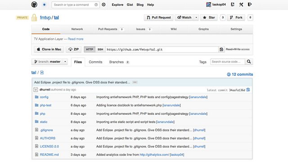
Task: Open account settings tools icon
Action: click(x=241, y=4)
